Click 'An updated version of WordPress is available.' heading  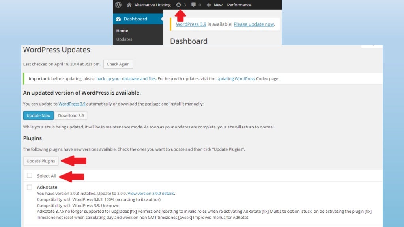pyautogui.click(x=82, y=93)
